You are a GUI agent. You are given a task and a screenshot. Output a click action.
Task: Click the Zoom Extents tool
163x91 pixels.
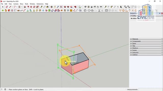click(x=61, y=7)
